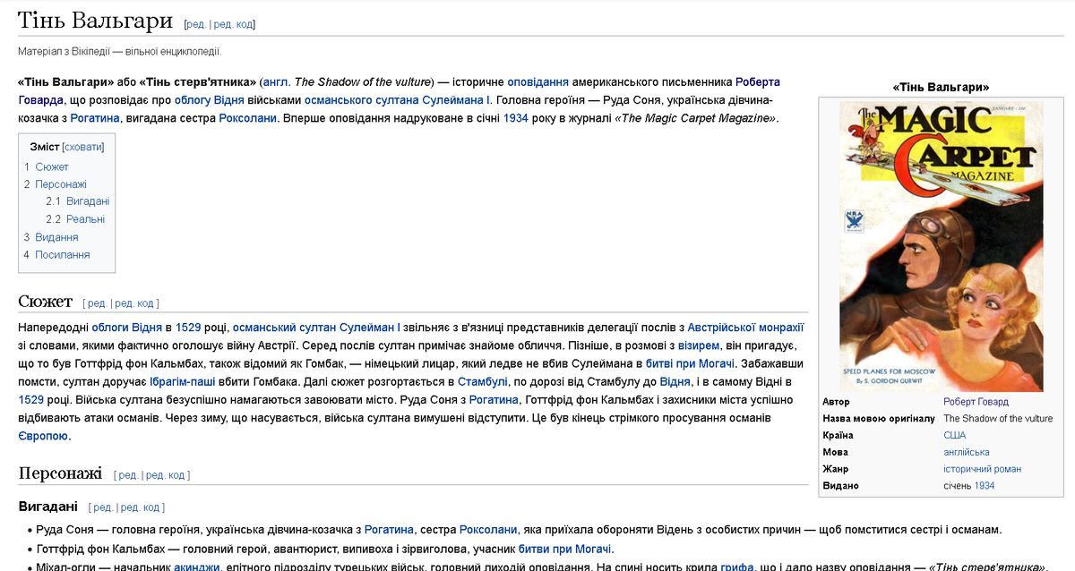This screenshot has height=571, width=1075.
Task: Jump to contents entry '1 Сюжет'
Action: point(47,166)
